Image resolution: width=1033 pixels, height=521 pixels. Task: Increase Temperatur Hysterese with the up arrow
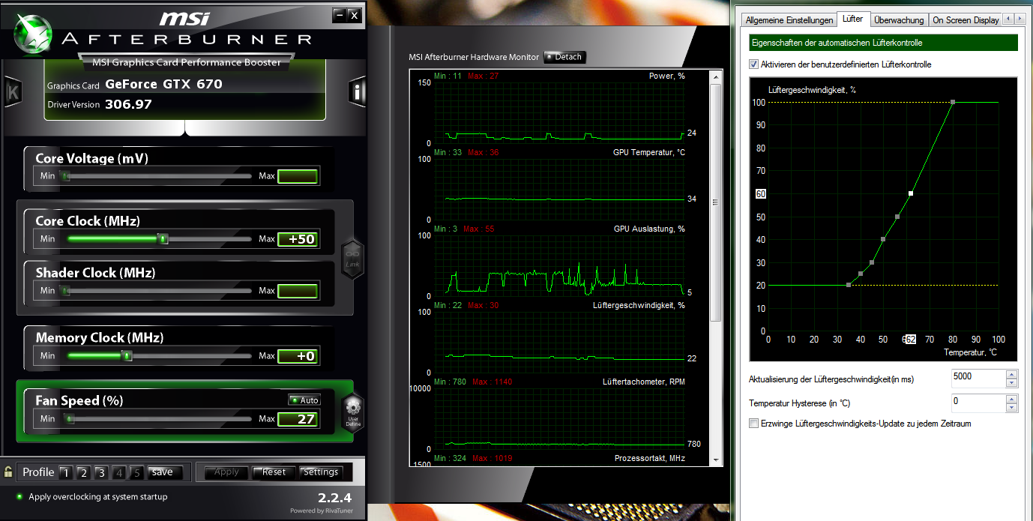(1012, 399)
